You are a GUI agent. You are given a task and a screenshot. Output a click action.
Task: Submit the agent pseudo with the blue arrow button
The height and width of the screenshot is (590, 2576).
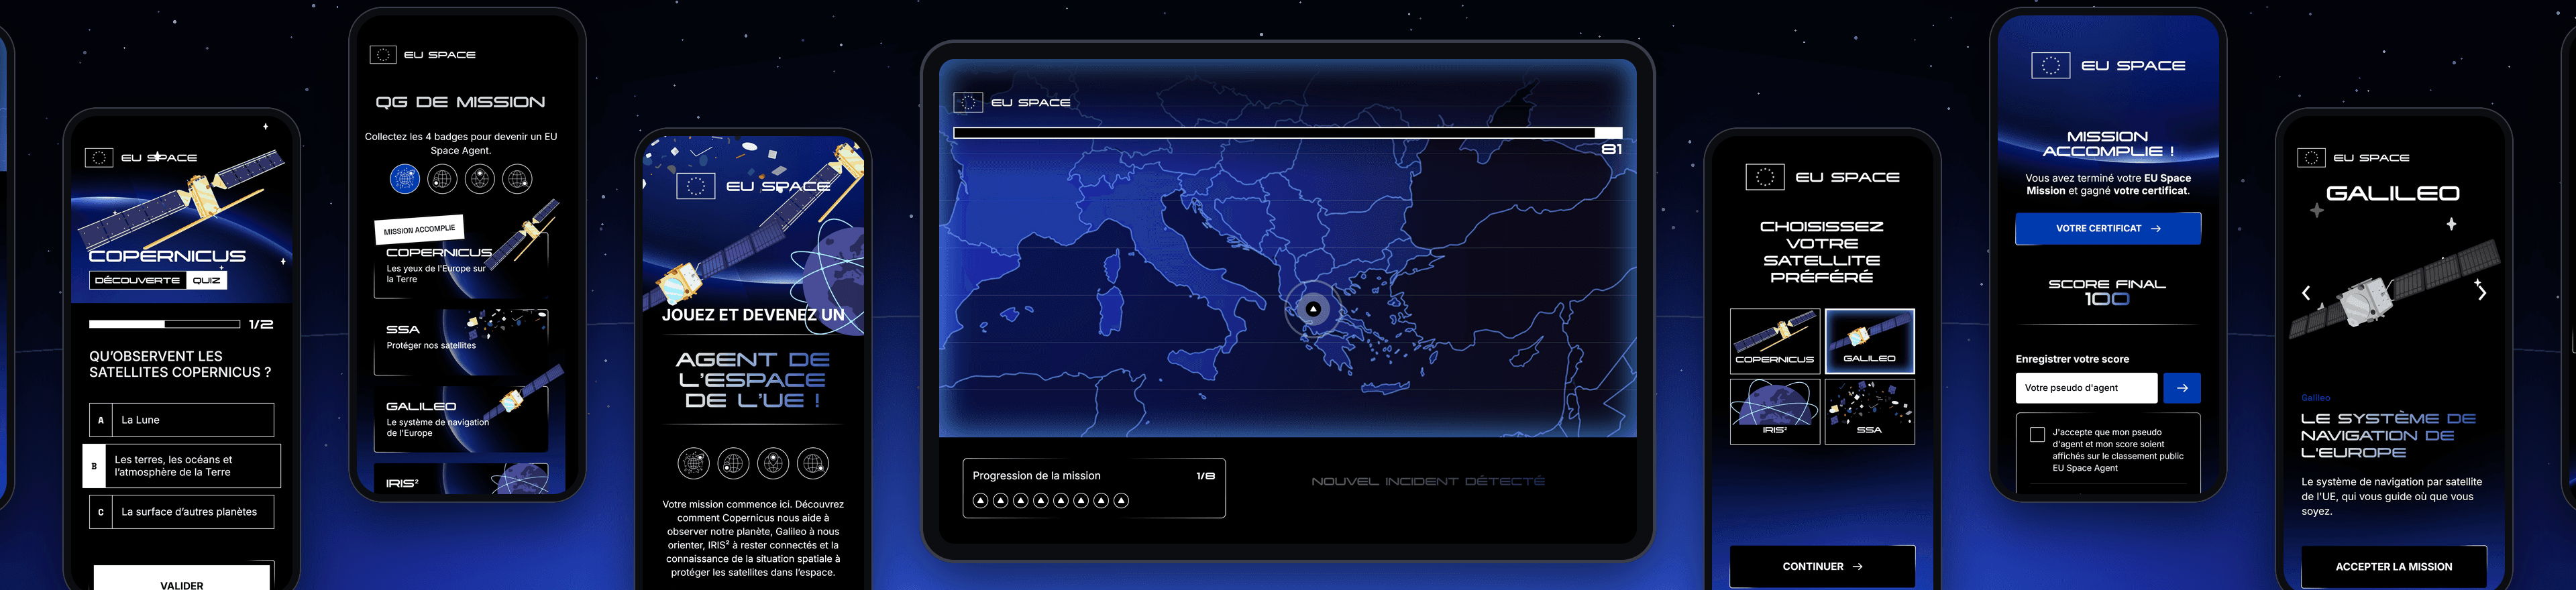pos(2181,388)
